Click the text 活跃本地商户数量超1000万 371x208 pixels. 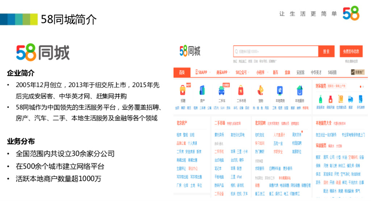(x=58, y=178)
